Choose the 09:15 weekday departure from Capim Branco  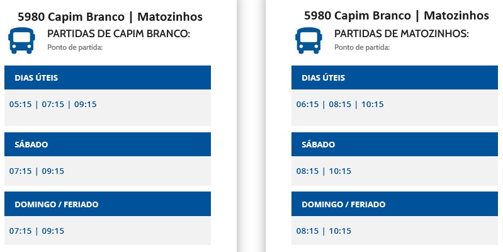[86, 105]
